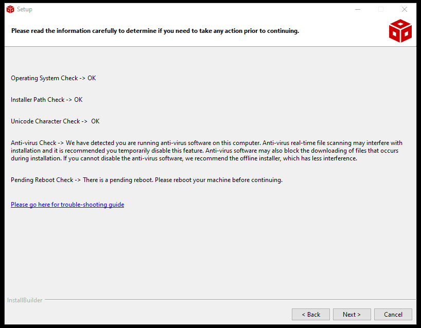Minimize the Setup window
Image resolution: width=421 pixels, height=328 pixels.
coord(357,9)
